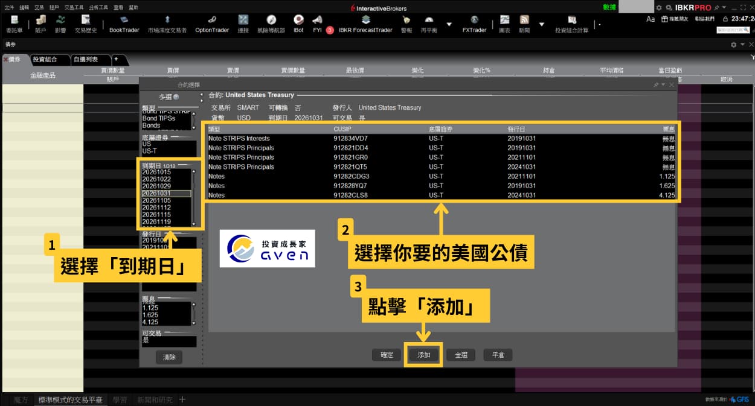Switch to 新聞和研究 workspace tab

(155, 399)
